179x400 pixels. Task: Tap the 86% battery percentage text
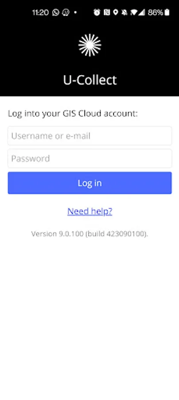click(156, 12)
